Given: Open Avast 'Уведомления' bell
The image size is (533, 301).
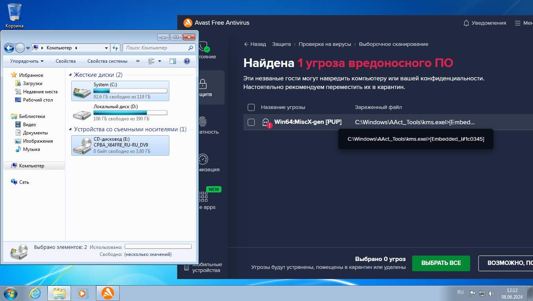Looking at the screenshot, I should point(484,23).
